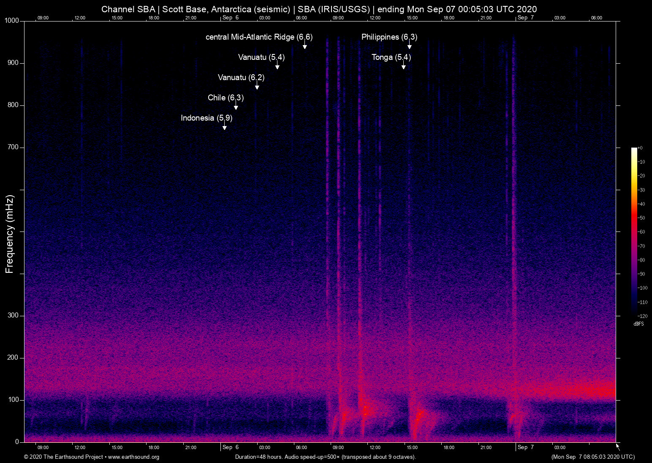Click the arrow beneath Vanuatu (5.4)

(x=277, y=66)
